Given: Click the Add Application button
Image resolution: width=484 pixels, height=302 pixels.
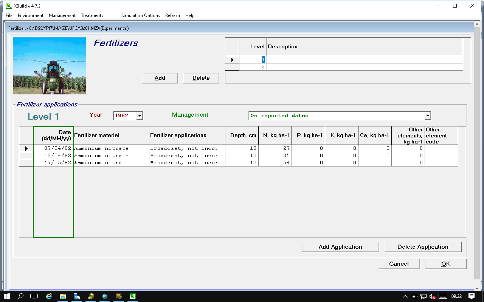Looking at the screenshot, I should coord(340,247).
